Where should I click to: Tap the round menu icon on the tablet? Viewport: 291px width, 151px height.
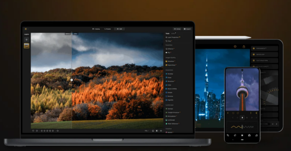235,46
